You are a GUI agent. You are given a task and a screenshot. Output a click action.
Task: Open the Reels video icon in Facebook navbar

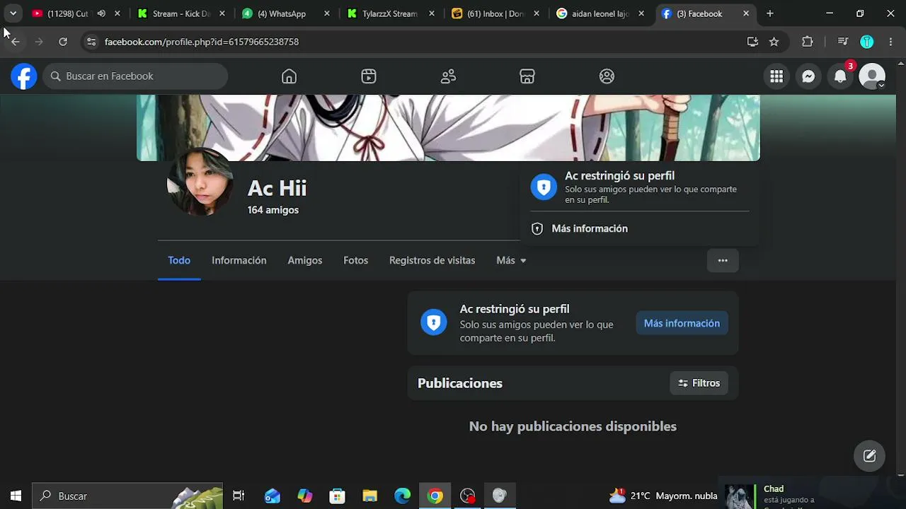(369, 76)
